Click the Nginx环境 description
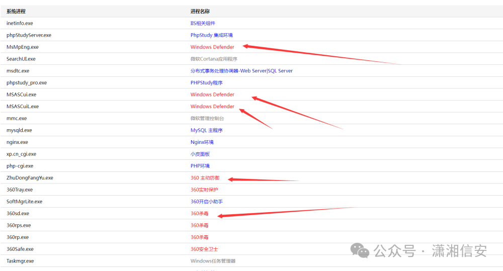The image size is (503, 271). point(202,142)
